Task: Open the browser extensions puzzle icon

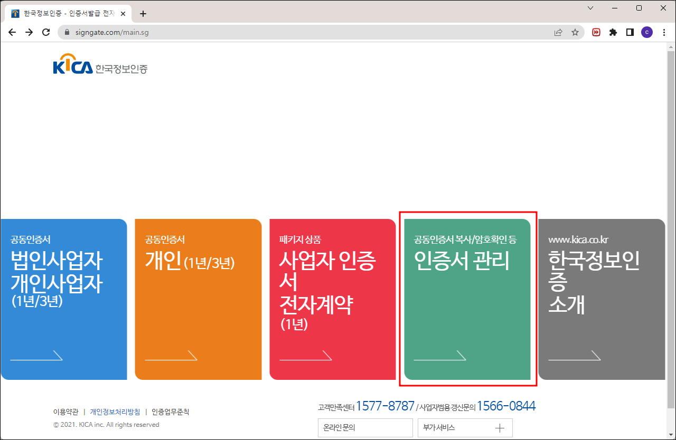Action: 613,32
